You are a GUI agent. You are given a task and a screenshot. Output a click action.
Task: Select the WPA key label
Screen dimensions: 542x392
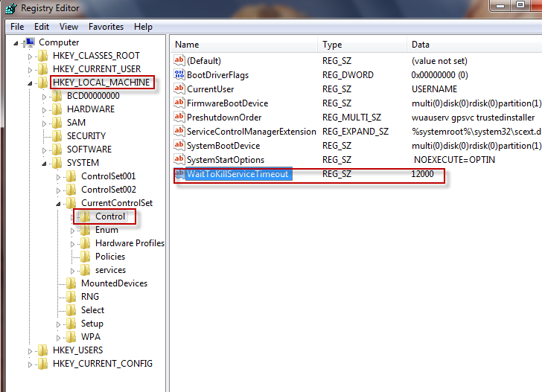pyautogui.click(x=91, y=337)
